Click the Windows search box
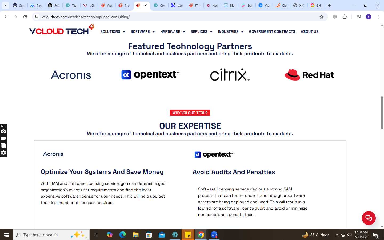 (x=51, y=235)
